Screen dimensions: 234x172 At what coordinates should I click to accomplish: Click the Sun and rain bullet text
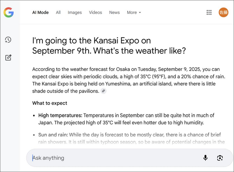tap(132, 138)
